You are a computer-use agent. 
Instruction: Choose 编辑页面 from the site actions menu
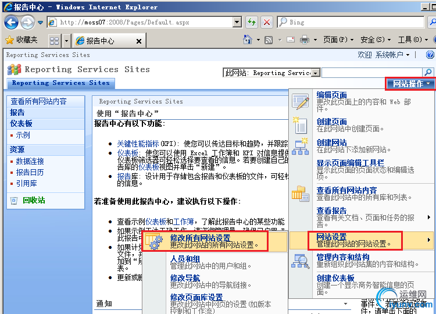tap(362, 102)
